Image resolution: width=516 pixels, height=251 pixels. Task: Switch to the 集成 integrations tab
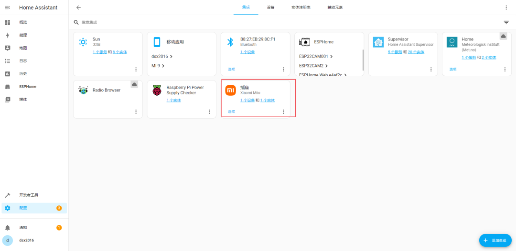click(246, 7)
